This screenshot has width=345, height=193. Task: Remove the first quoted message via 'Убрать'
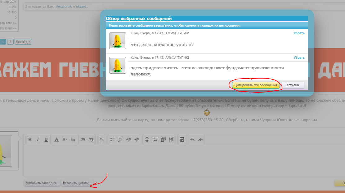tap(299, 33)
